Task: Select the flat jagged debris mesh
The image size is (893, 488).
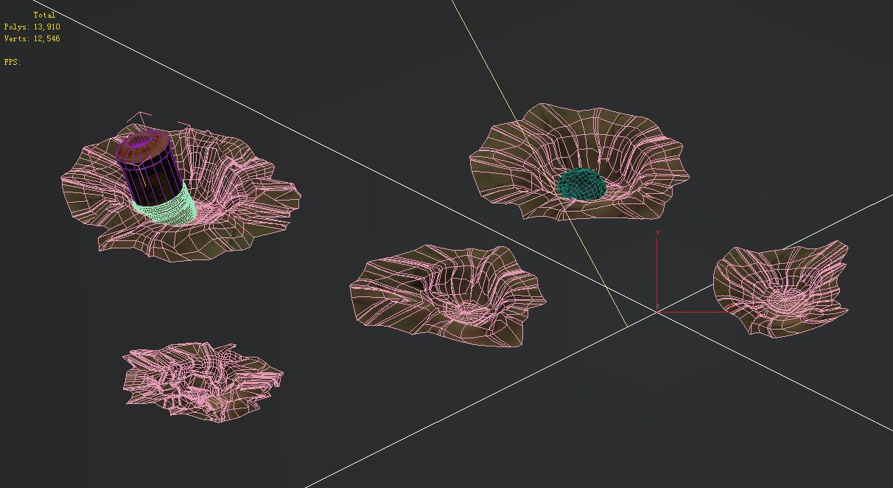Action: coord(203,382)
